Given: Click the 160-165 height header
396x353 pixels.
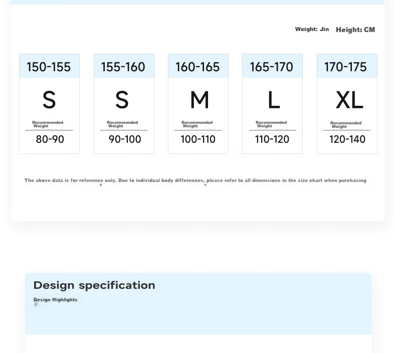Looking at the screenshot, I should click(x=199, y=66).
